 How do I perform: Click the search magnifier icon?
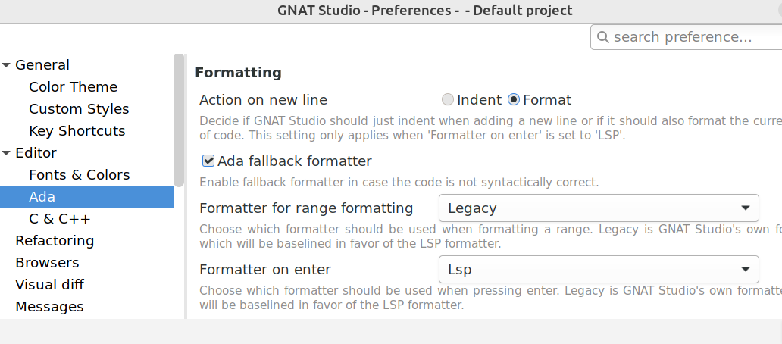[x=603, y=37]
